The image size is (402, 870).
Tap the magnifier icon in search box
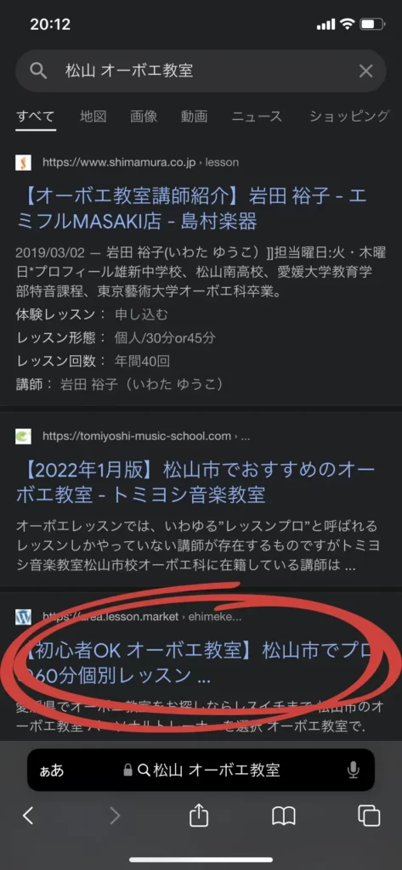37,71
